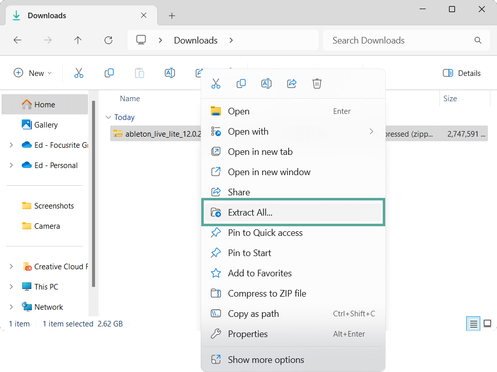Maximize the File Explorer window
This screenshot has height=372, width=497.
(452, 9)
